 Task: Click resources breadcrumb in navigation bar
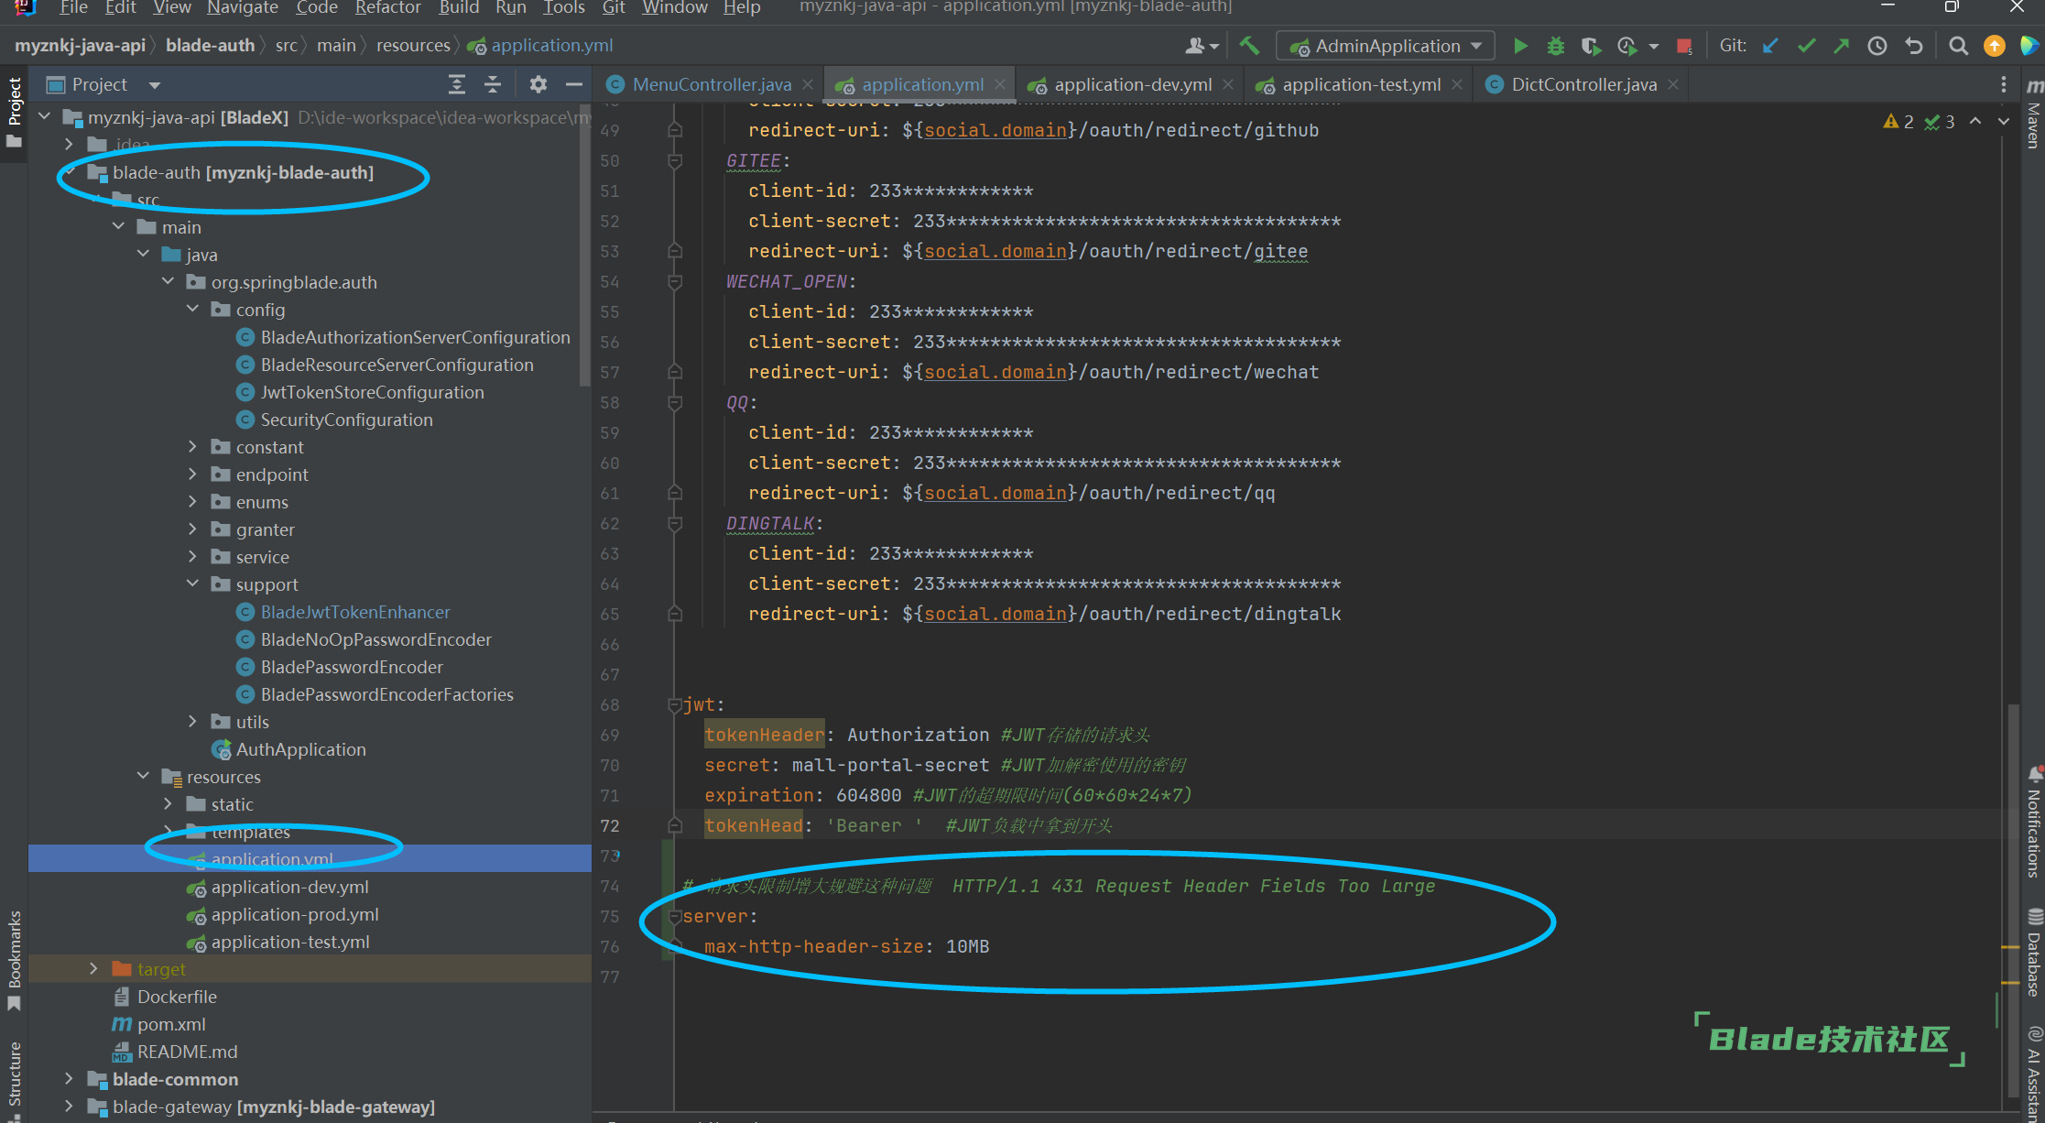point(413,45)
